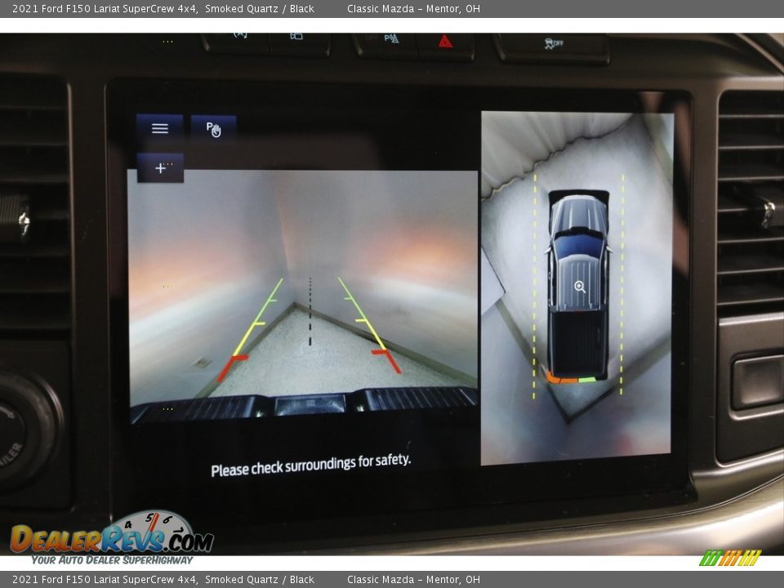Tap the "Please check surroundings for safety." message
This screenshot has width=784, height=588.
point(310,465)
